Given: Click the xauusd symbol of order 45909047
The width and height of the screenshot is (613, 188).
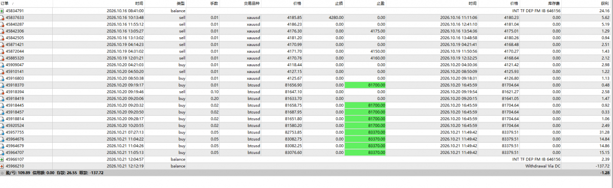Looking at the screenshot, I should 254,65.
